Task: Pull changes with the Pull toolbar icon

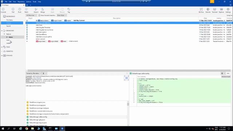Action: (x=13, y=10)
